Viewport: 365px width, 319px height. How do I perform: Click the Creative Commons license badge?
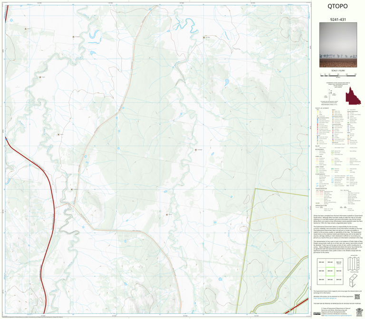317,313
